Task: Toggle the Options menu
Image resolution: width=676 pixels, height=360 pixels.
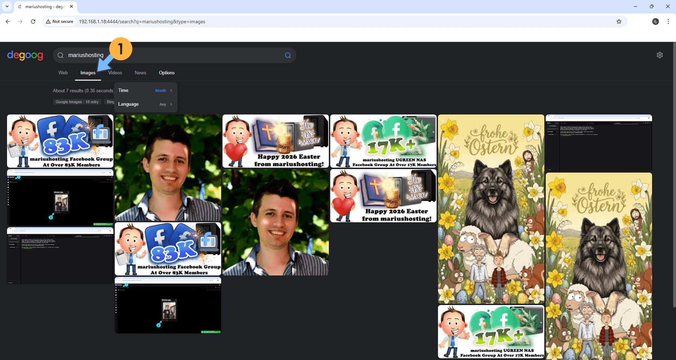Action: 167,73
